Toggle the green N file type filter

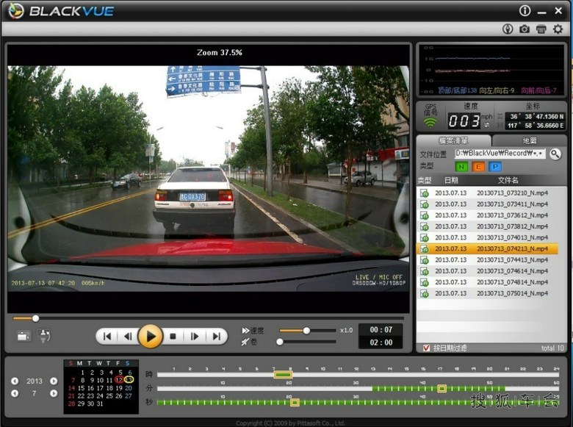pyautogui.click(x=461, y=167)
